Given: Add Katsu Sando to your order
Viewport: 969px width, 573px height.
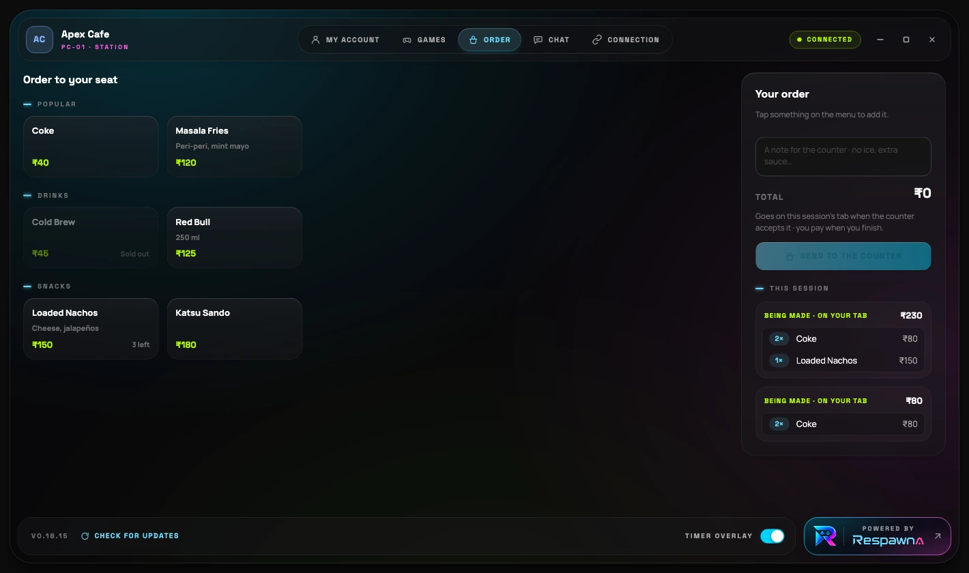Looking at the screenshot, I should tap(235, 329).
